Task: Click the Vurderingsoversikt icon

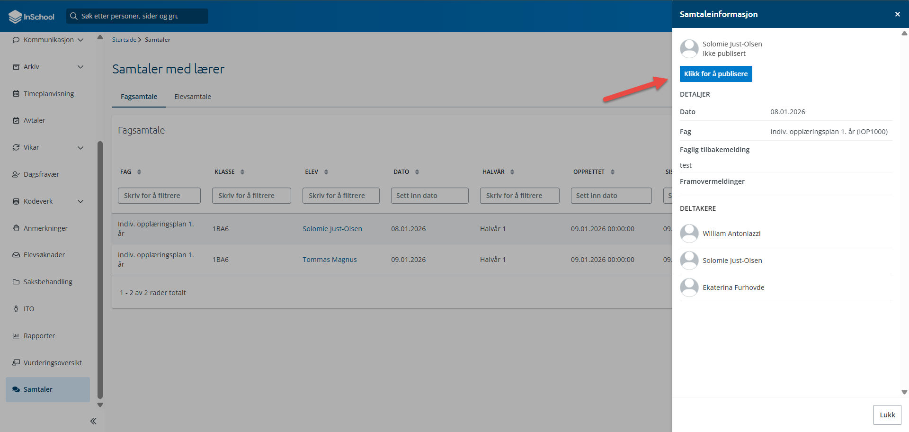Action: pyautogui.click(x=16, y=363)
